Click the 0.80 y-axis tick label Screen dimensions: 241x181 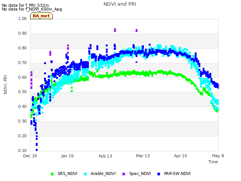pos(23,48)
